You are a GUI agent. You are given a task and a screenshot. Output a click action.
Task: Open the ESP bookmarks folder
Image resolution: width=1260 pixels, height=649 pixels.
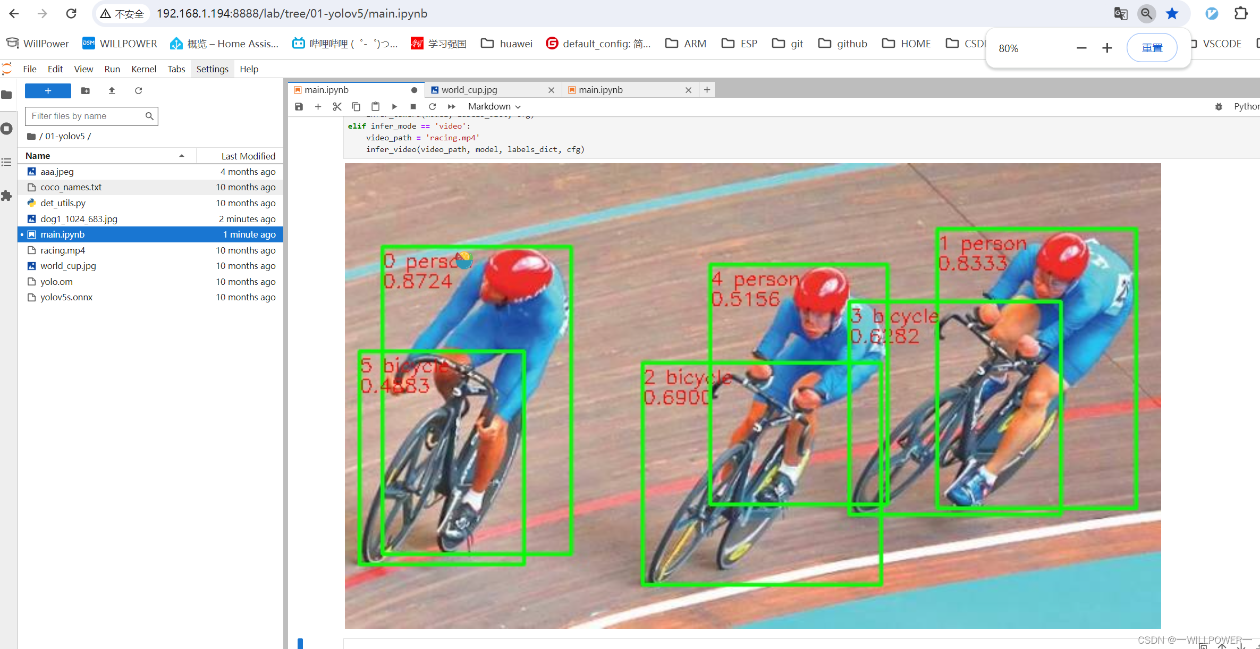(739, 44)
